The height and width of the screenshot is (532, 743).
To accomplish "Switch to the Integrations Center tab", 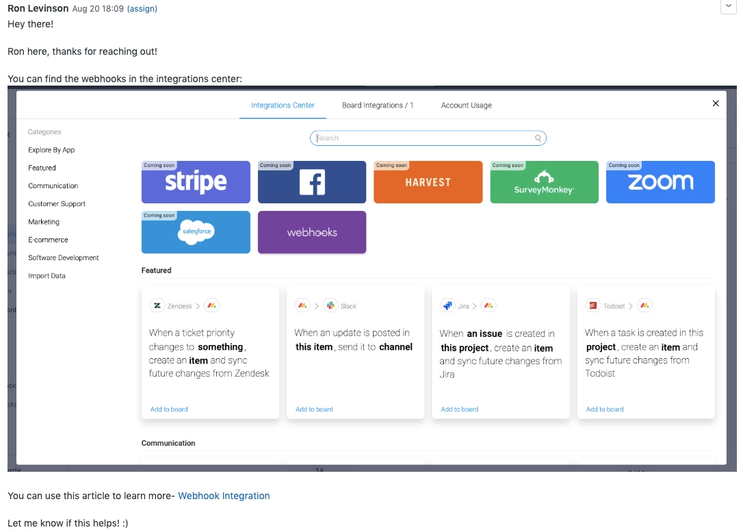I will [x=283, y=105].
